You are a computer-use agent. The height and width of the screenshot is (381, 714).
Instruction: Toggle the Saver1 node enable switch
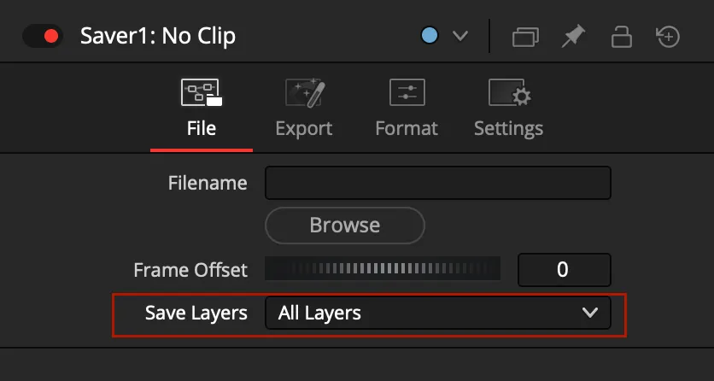[x=42, y=36]
